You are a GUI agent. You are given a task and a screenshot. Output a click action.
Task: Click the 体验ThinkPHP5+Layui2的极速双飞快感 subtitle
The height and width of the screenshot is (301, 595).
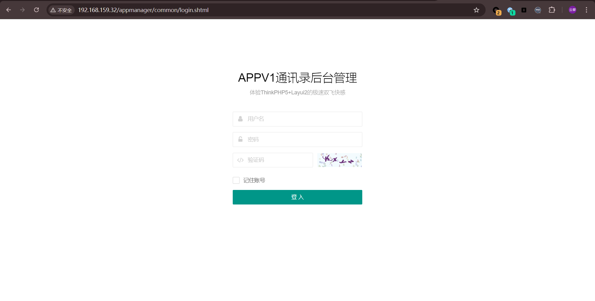[297, 92]
